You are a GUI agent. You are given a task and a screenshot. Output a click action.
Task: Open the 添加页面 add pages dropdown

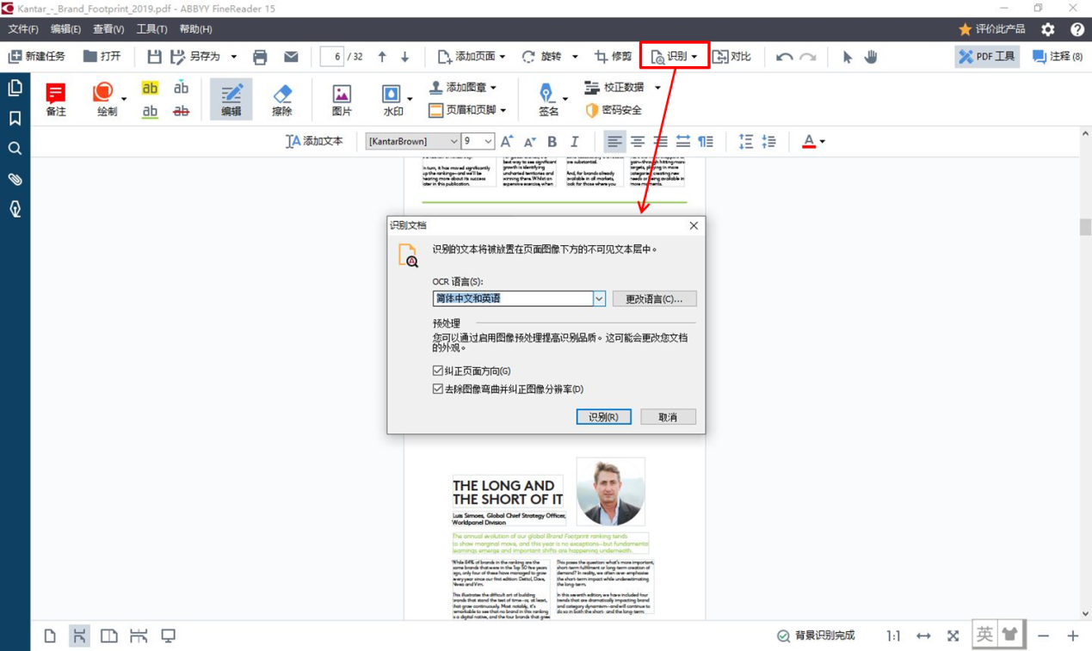click(x=471, y=57)
